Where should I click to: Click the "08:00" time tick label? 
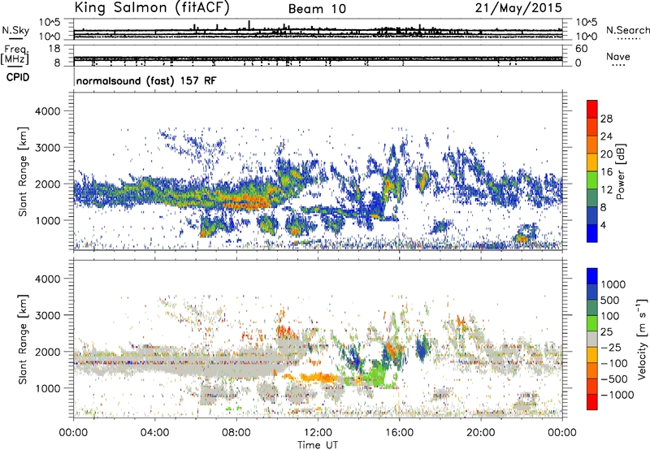pos(236,433)
